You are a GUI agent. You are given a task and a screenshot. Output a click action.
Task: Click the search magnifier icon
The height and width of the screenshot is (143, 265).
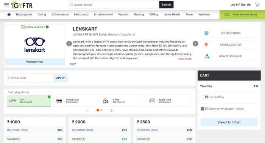pyautogui.click(x=72, y=5)
